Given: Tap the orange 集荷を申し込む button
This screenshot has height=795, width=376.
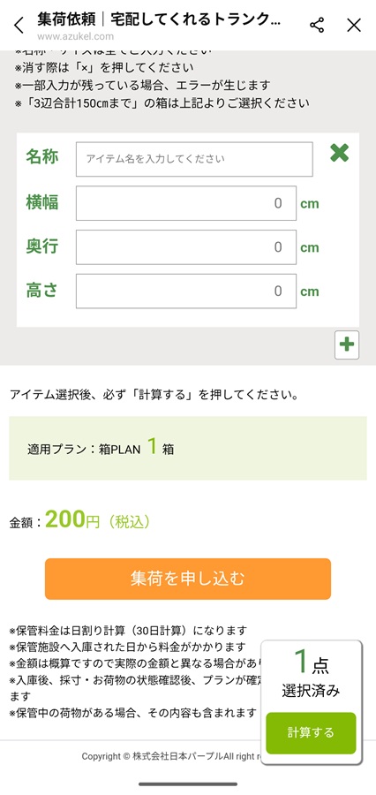Looking at the screenshot, I should pos(187,579).
